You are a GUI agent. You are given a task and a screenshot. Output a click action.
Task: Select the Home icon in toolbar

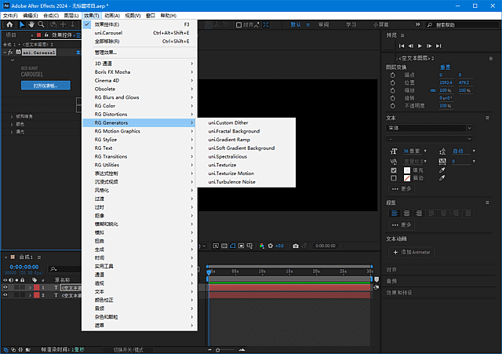[10, 24]
